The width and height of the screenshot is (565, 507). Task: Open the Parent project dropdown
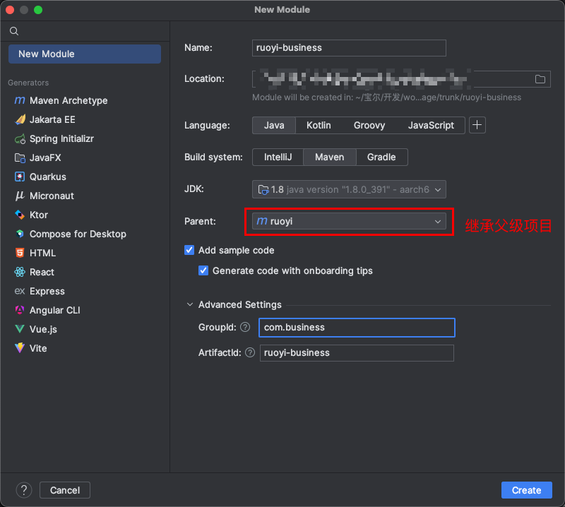[350, 221]
